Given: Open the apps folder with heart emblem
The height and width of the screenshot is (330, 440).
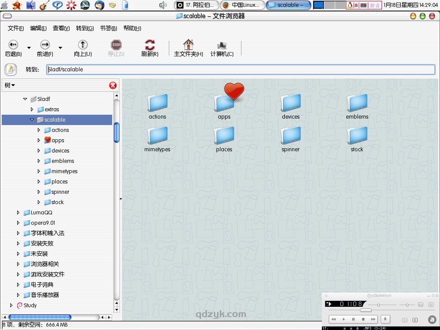Looking at the screenshot, I should click(224, 103).
